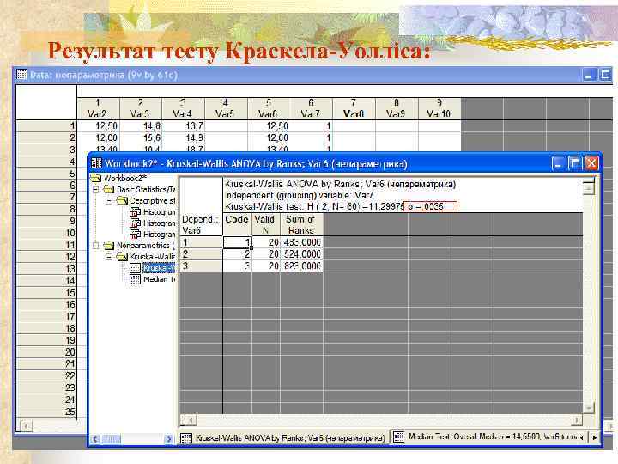Click the Data window spreadsheet title icon

click(x=21, y=75)
